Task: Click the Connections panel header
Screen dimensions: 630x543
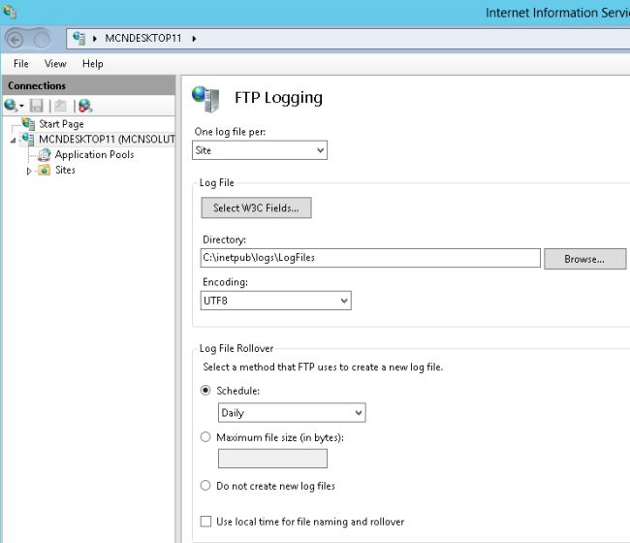Action: coord(89,85)
